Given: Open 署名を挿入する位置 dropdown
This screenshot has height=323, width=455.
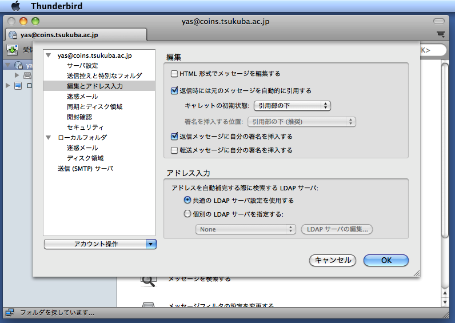Looking at the screenshot, I should (301, 122).
